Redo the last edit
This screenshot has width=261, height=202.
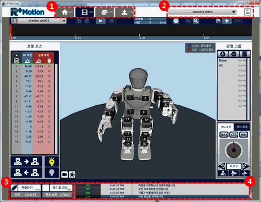pos(87,21)
